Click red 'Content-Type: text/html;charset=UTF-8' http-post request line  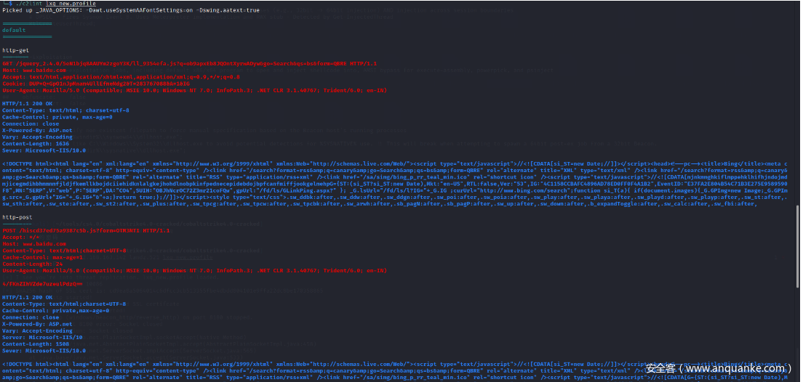click(x=64, y=251)
